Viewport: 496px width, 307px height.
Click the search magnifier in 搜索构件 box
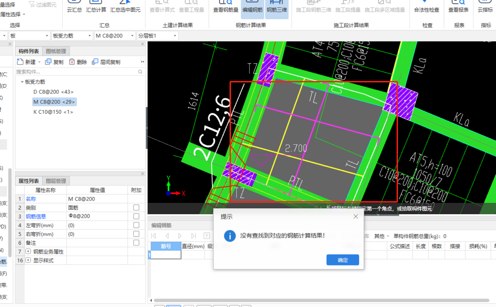pyautogui.click(x=140, y=72)
